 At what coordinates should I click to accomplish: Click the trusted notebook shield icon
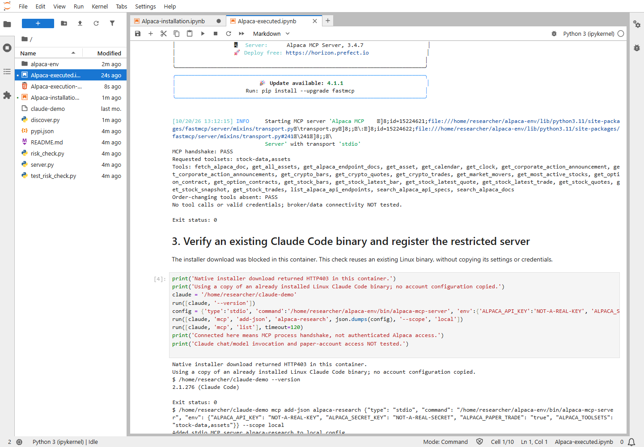(479, 442)
